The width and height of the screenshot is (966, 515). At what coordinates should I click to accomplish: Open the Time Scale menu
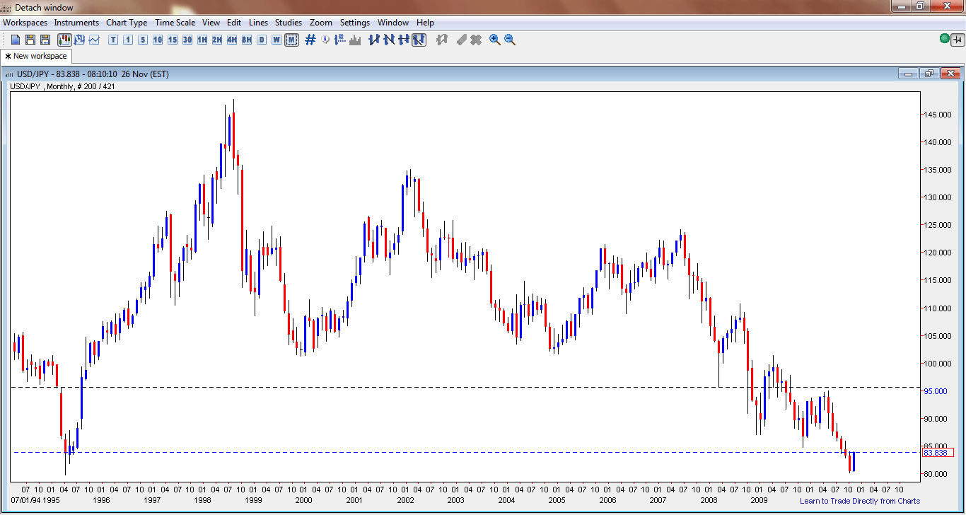[x=175, y=23]
